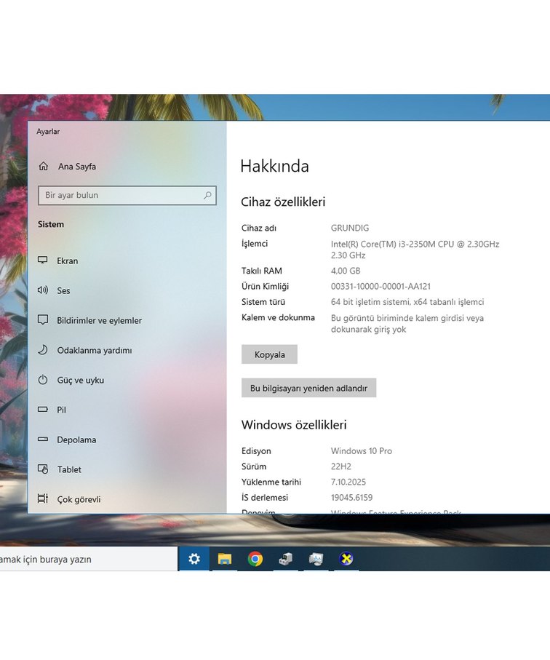550x660 pixels.
Task: Select Tablet label in sidebar
Action: (x=69, y=470)
